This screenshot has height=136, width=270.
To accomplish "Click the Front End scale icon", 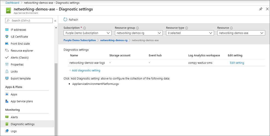I will click(7, 44).
